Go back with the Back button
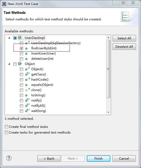Viewport: 141px width, 168px height. (49, 158)
